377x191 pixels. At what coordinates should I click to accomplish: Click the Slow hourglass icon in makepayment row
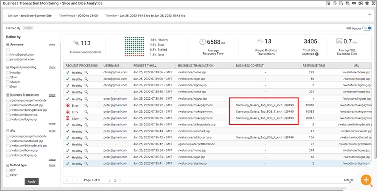[x=67, y=118]
